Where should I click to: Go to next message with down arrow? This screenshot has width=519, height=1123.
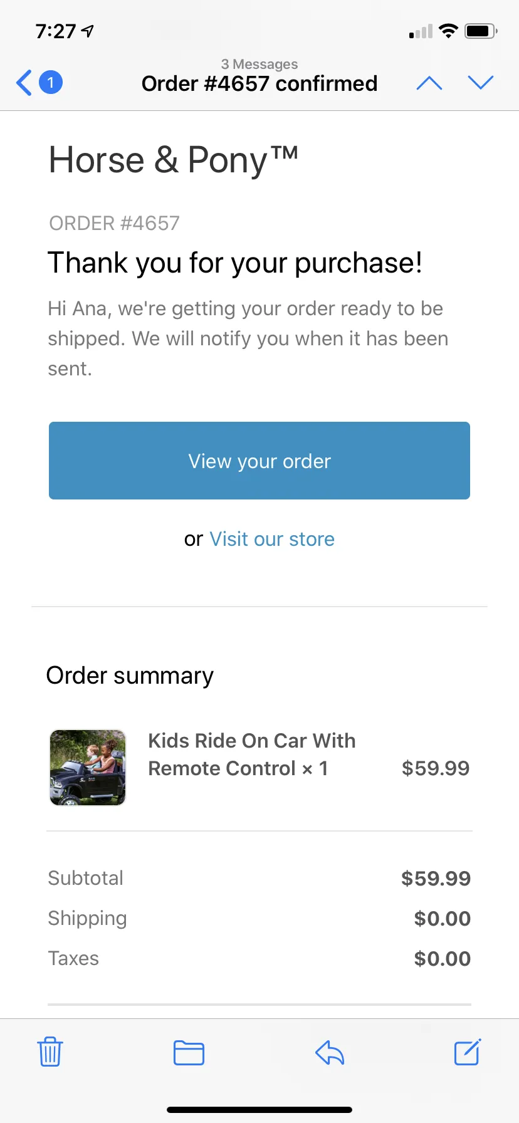481,82
